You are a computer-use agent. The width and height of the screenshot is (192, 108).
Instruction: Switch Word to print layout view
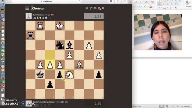point(162,106)
